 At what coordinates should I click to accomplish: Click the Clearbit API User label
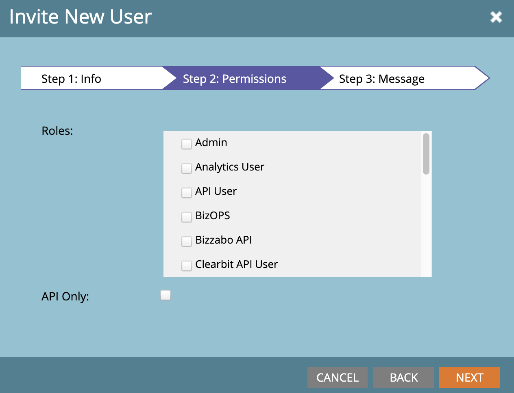(x=237, y=264)
